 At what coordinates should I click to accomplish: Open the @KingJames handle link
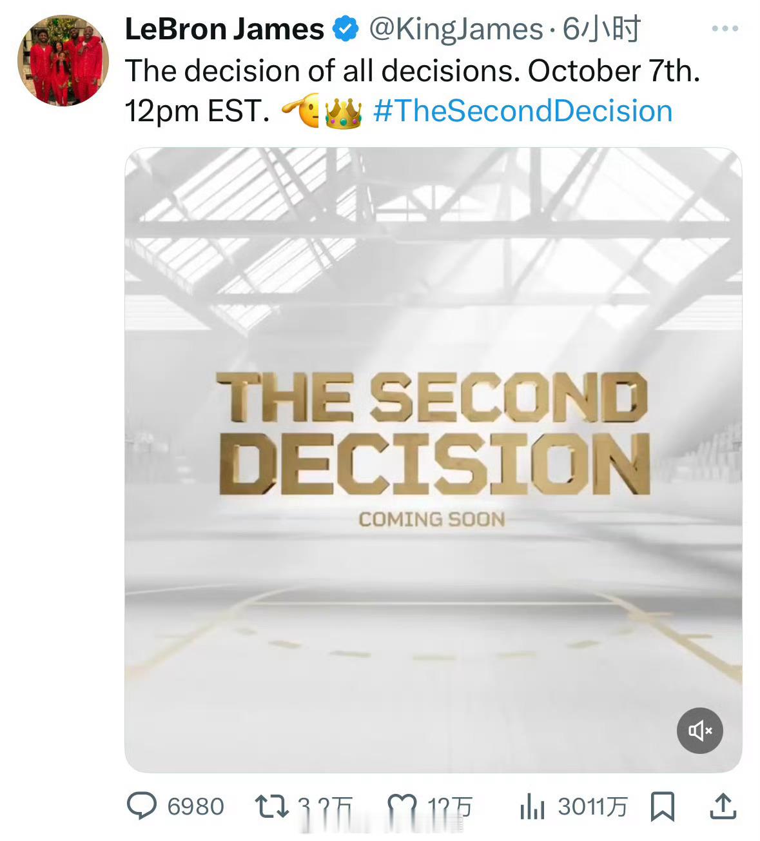pyautogui.click(x=455, y=30)
